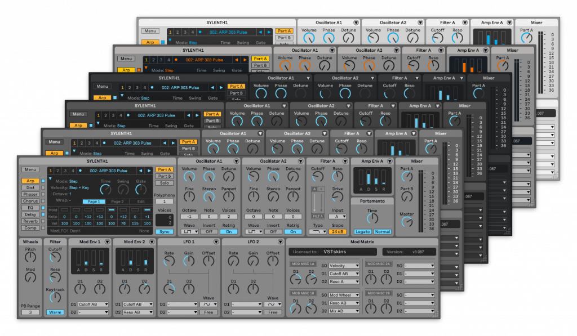Switch to arpeggiator Page 2 tab

[117, 201]
